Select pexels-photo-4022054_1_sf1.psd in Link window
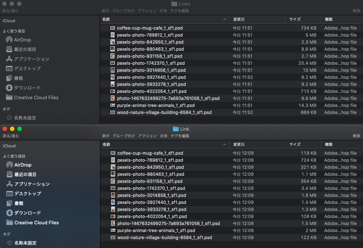Viewport: 363px width, 248px height. [232, 217]
